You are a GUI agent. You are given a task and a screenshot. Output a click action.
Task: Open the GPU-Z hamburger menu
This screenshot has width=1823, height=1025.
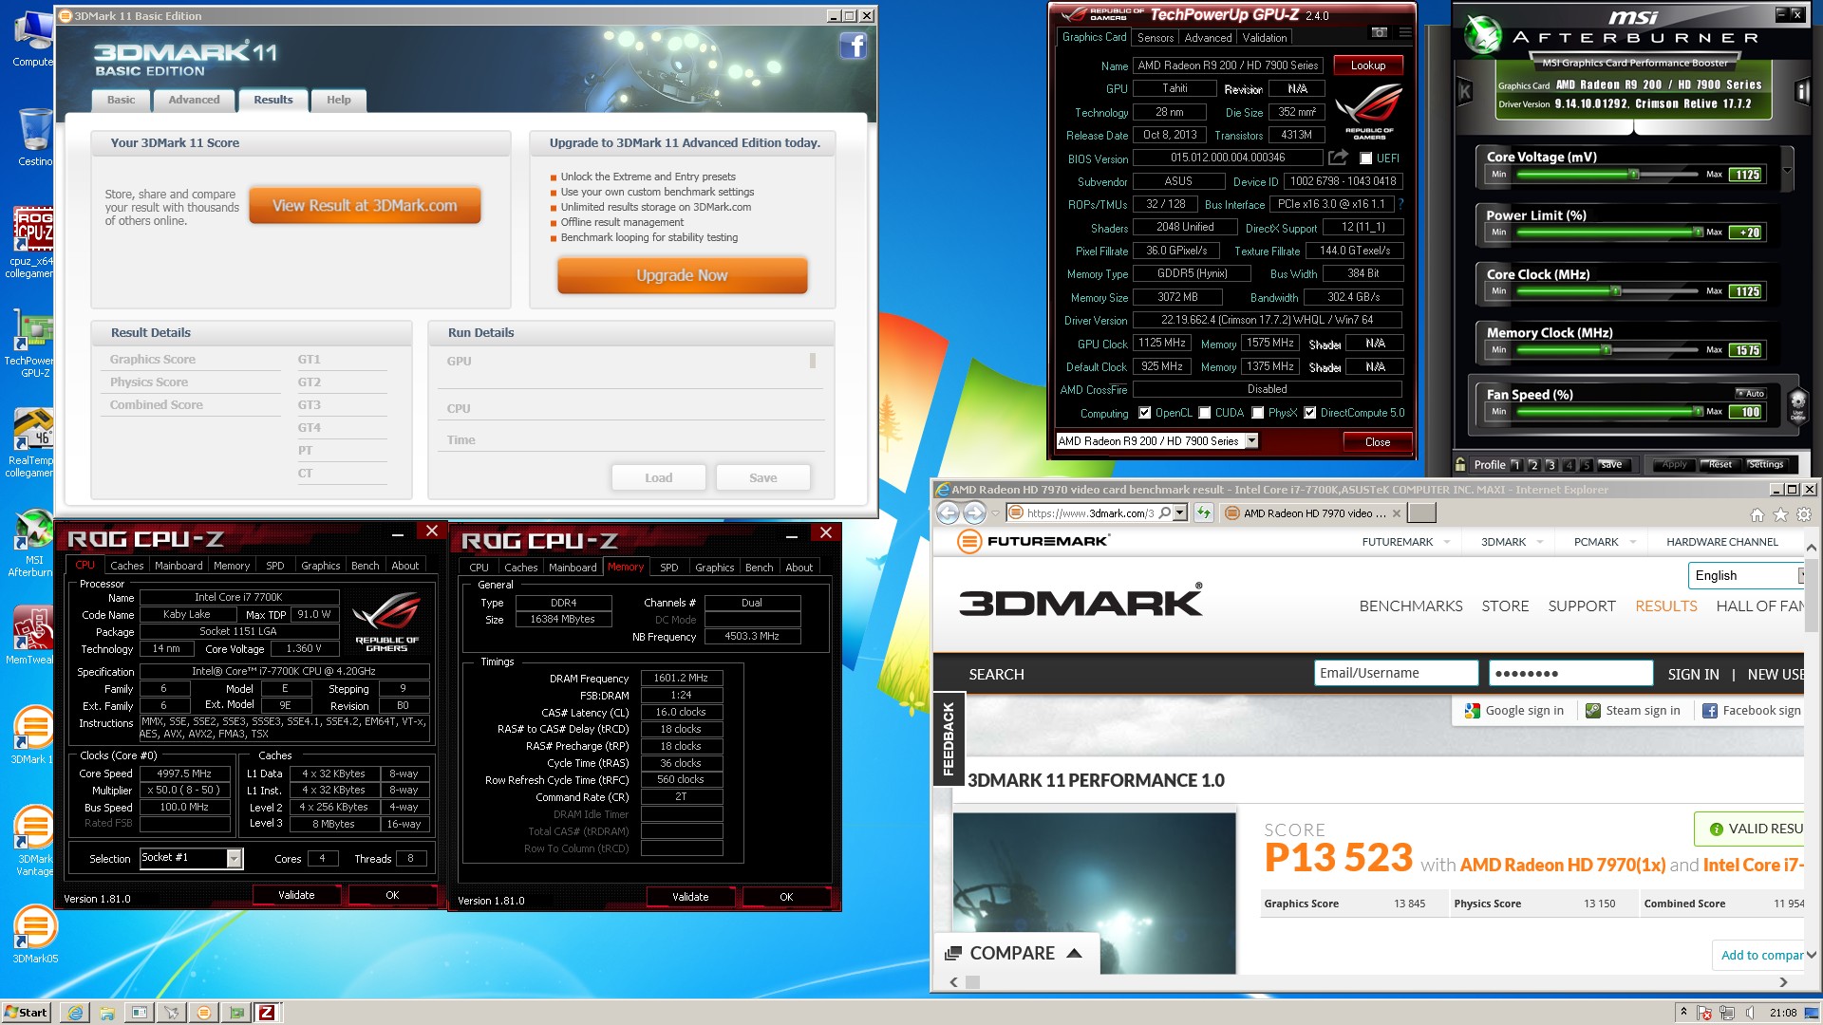pyautogui.click(x=1405, y=32)
